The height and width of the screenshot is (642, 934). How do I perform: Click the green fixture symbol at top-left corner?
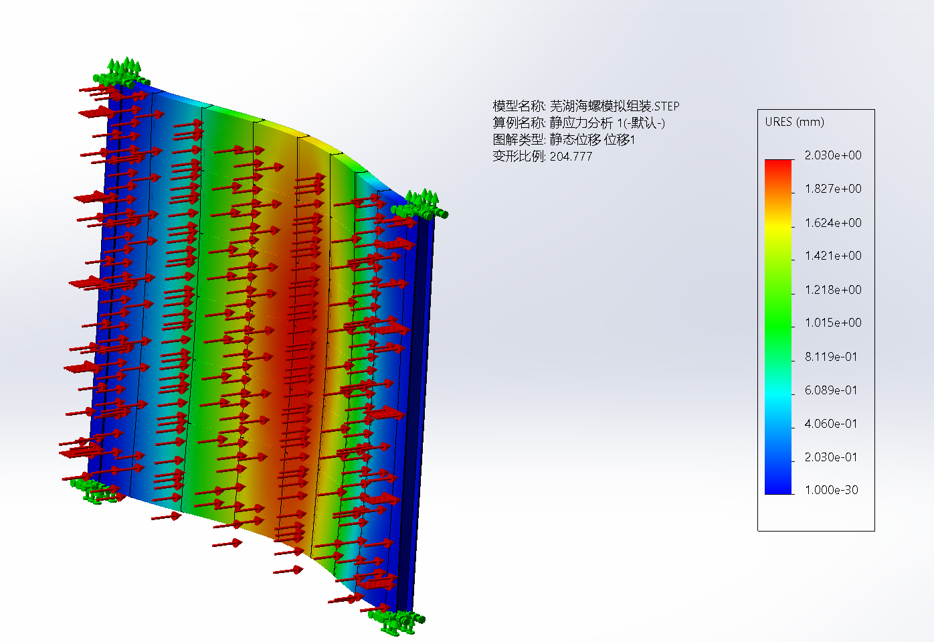pos(125,72)
